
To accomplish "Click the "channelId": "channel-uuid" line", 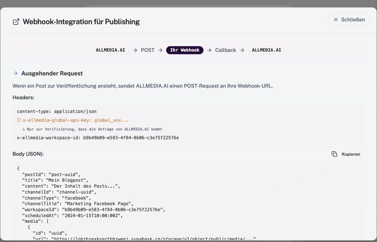I will (59, 192).
